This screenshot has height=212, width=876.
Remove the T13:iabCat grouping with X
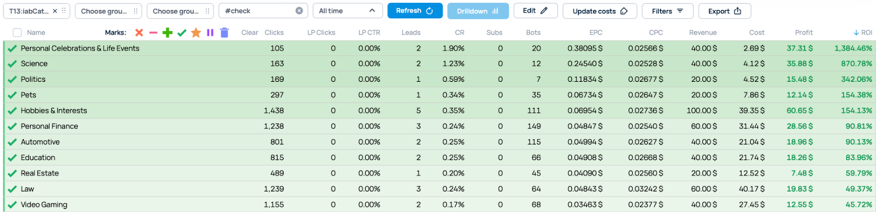pyautogui.click(x=55, y=11)
